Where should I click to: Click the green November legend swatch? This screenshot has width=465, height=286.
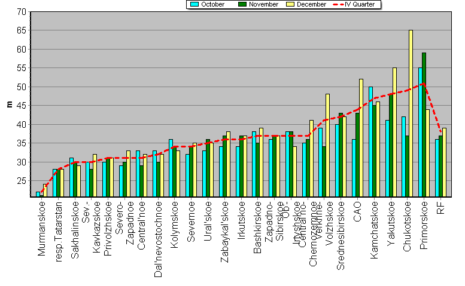point(242,4)
